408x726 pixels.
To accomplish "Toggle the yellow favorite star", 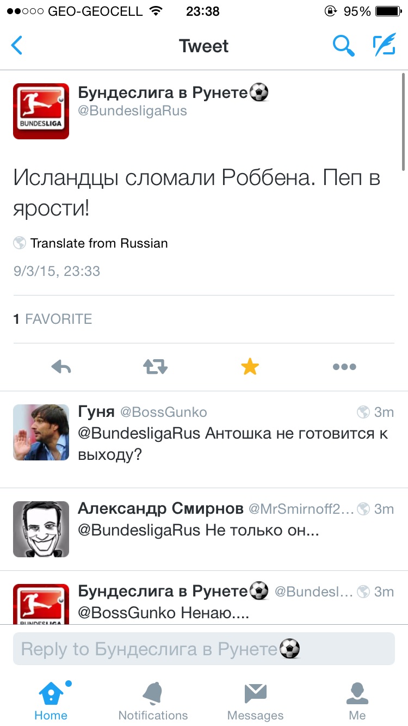I will coord(250,367).
